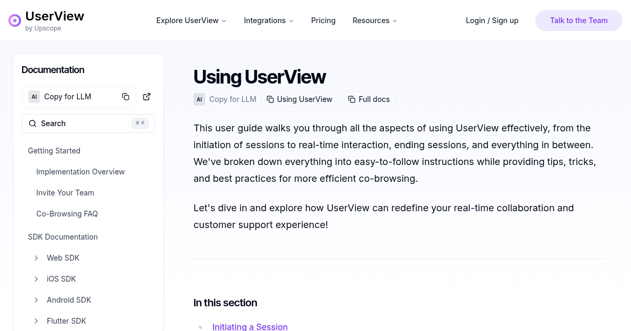Expand the Web SDK tree item chevron
Screen dimensions: 631x331
[36, 258]
